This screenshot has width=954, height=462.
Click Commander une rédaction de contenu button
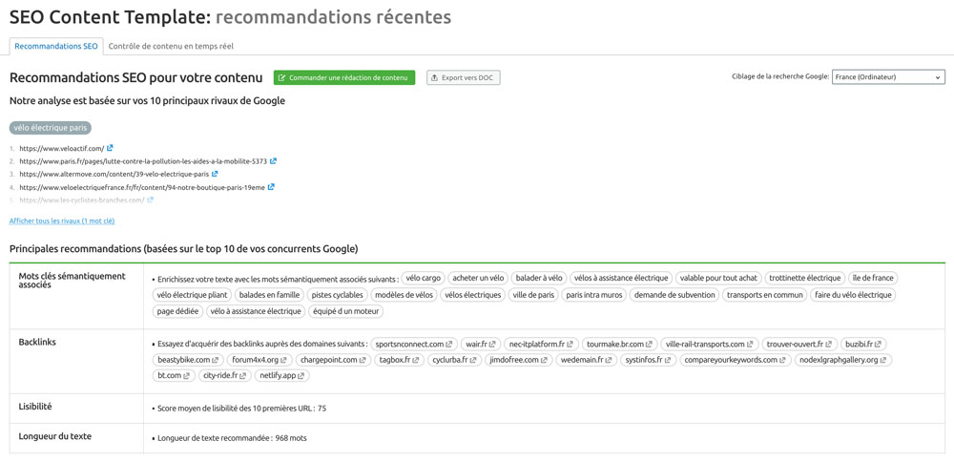click(344, 78)
